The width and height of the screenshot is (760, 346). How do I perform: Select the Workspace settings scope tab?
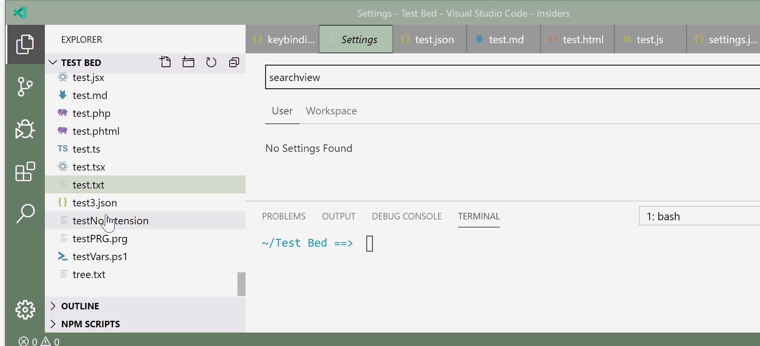click(x=331, y=111)
